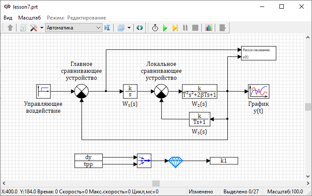The image size is (312, 196).
Task: Open the Масштаб menu
Action: click(x=30, y=18)
